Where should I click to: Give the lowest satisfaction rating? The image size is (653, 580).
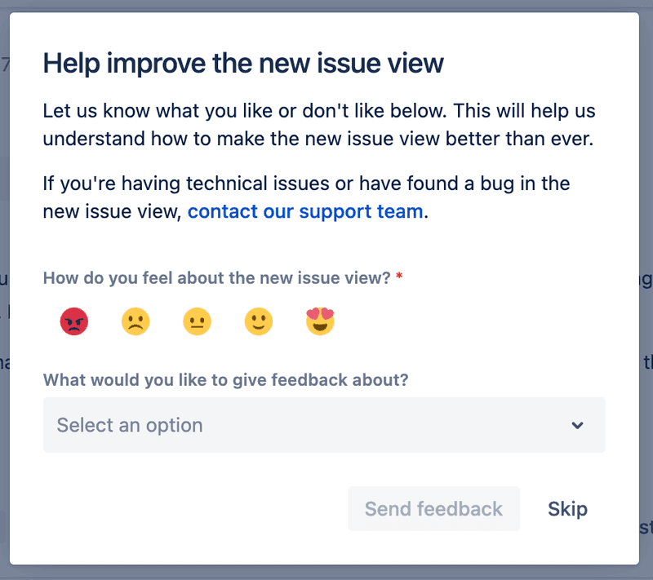[x=74, y=321]
